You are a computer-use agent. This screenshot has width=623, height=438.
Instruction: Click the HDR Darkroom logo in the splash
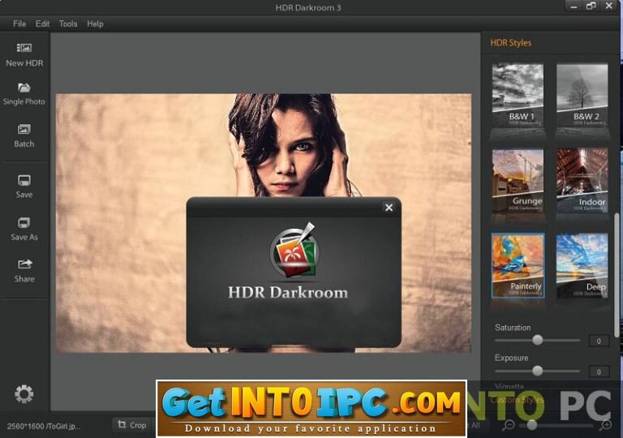(x=294, y=250)
